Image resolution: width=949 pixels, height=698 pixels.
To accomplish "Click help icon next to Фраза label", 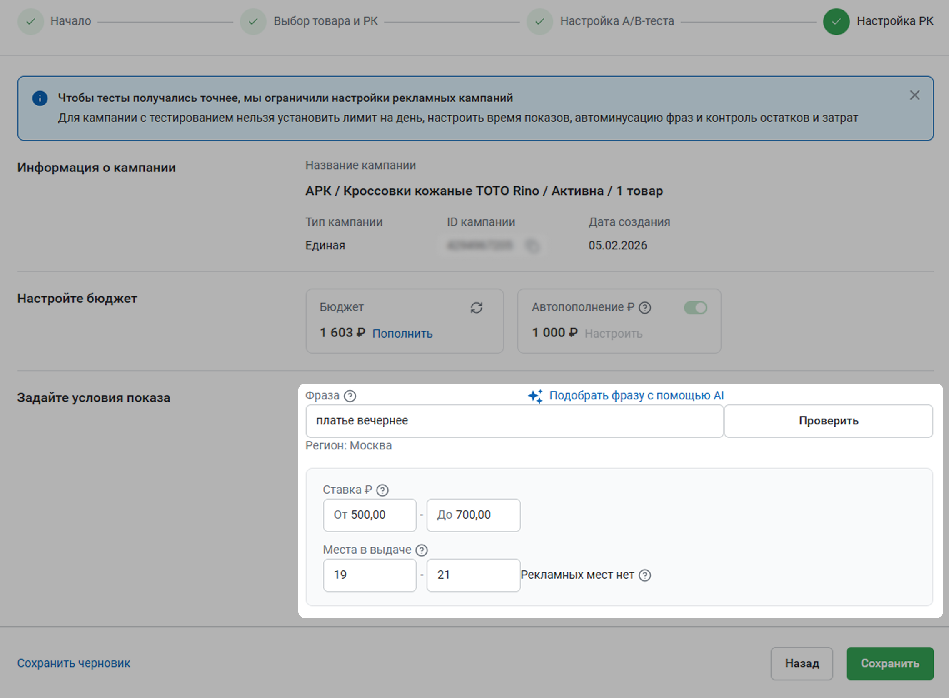I will pos(350,396).
